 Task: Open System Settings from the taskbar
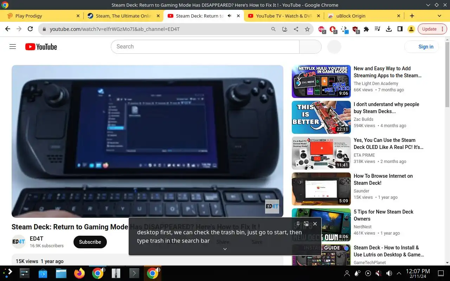click(x=24, y=273)
